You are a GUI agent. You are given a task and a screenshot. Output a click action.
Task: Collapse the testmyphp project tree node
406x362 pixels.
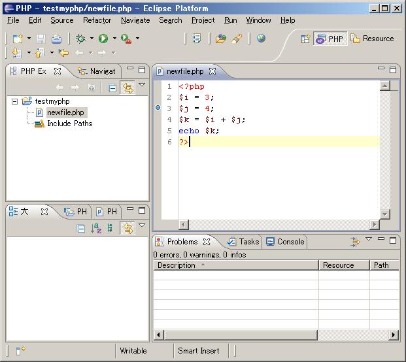click(15, 101)
